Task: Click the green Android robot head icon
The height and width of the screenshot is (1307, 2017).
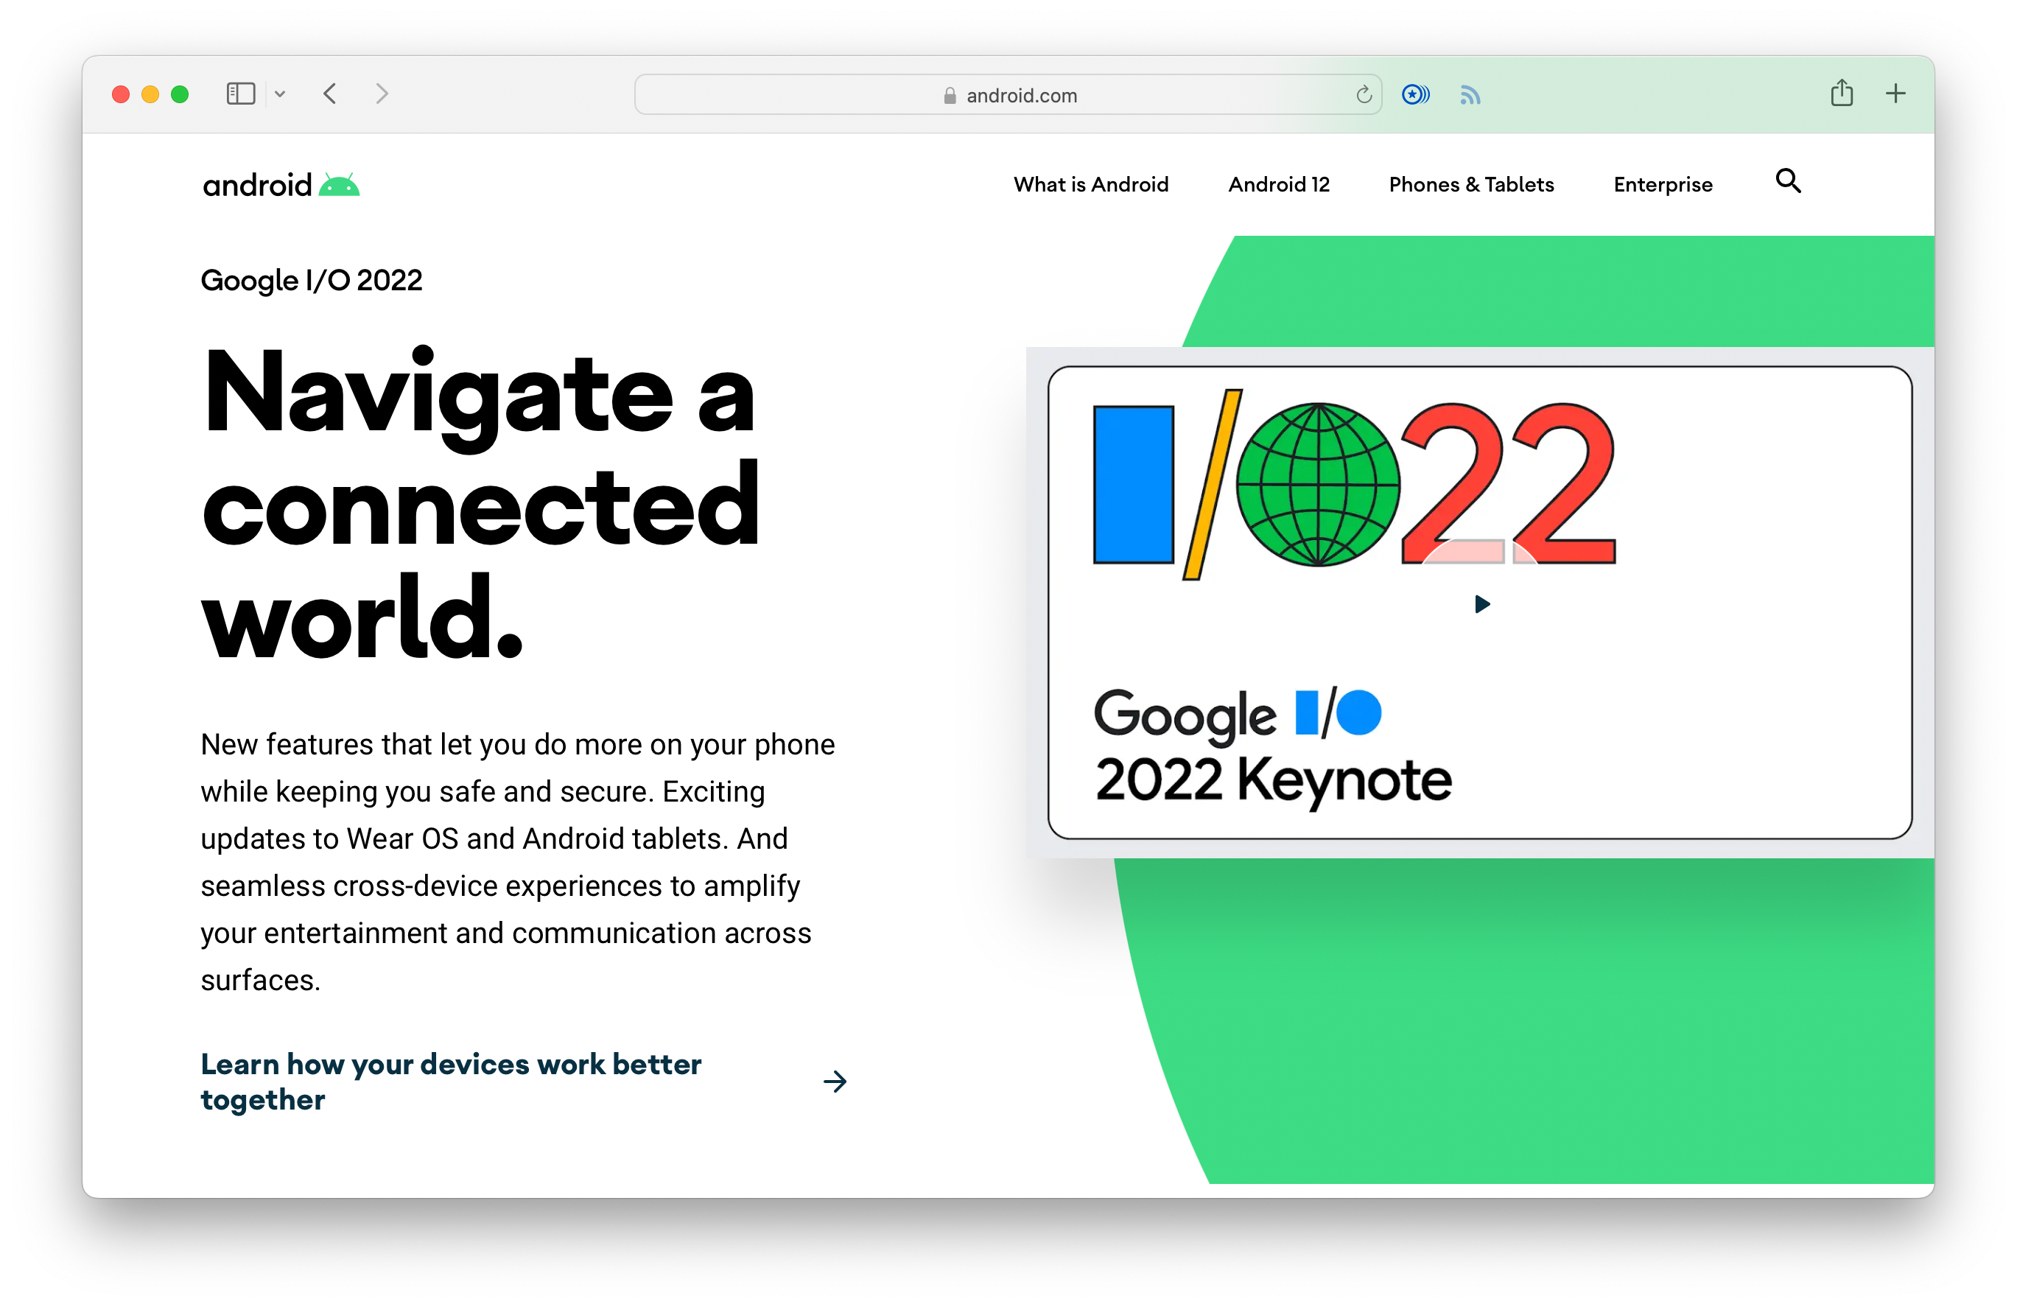Action: pos(339,184)
